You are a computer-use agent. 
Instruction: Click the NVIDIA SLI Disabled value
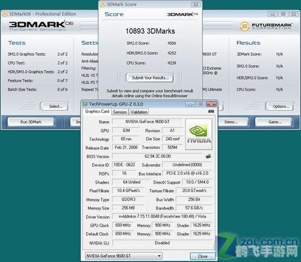[162, 243]
